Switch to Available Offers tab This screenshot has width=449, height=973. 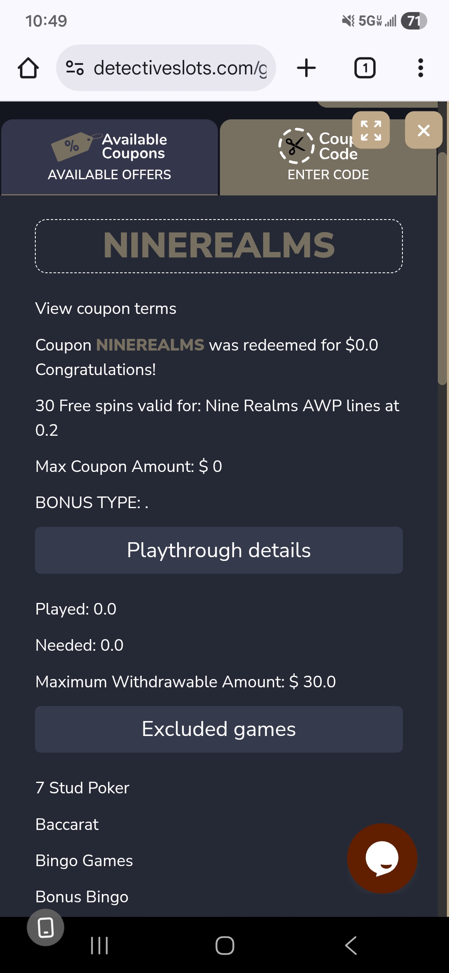coord(109,157)
